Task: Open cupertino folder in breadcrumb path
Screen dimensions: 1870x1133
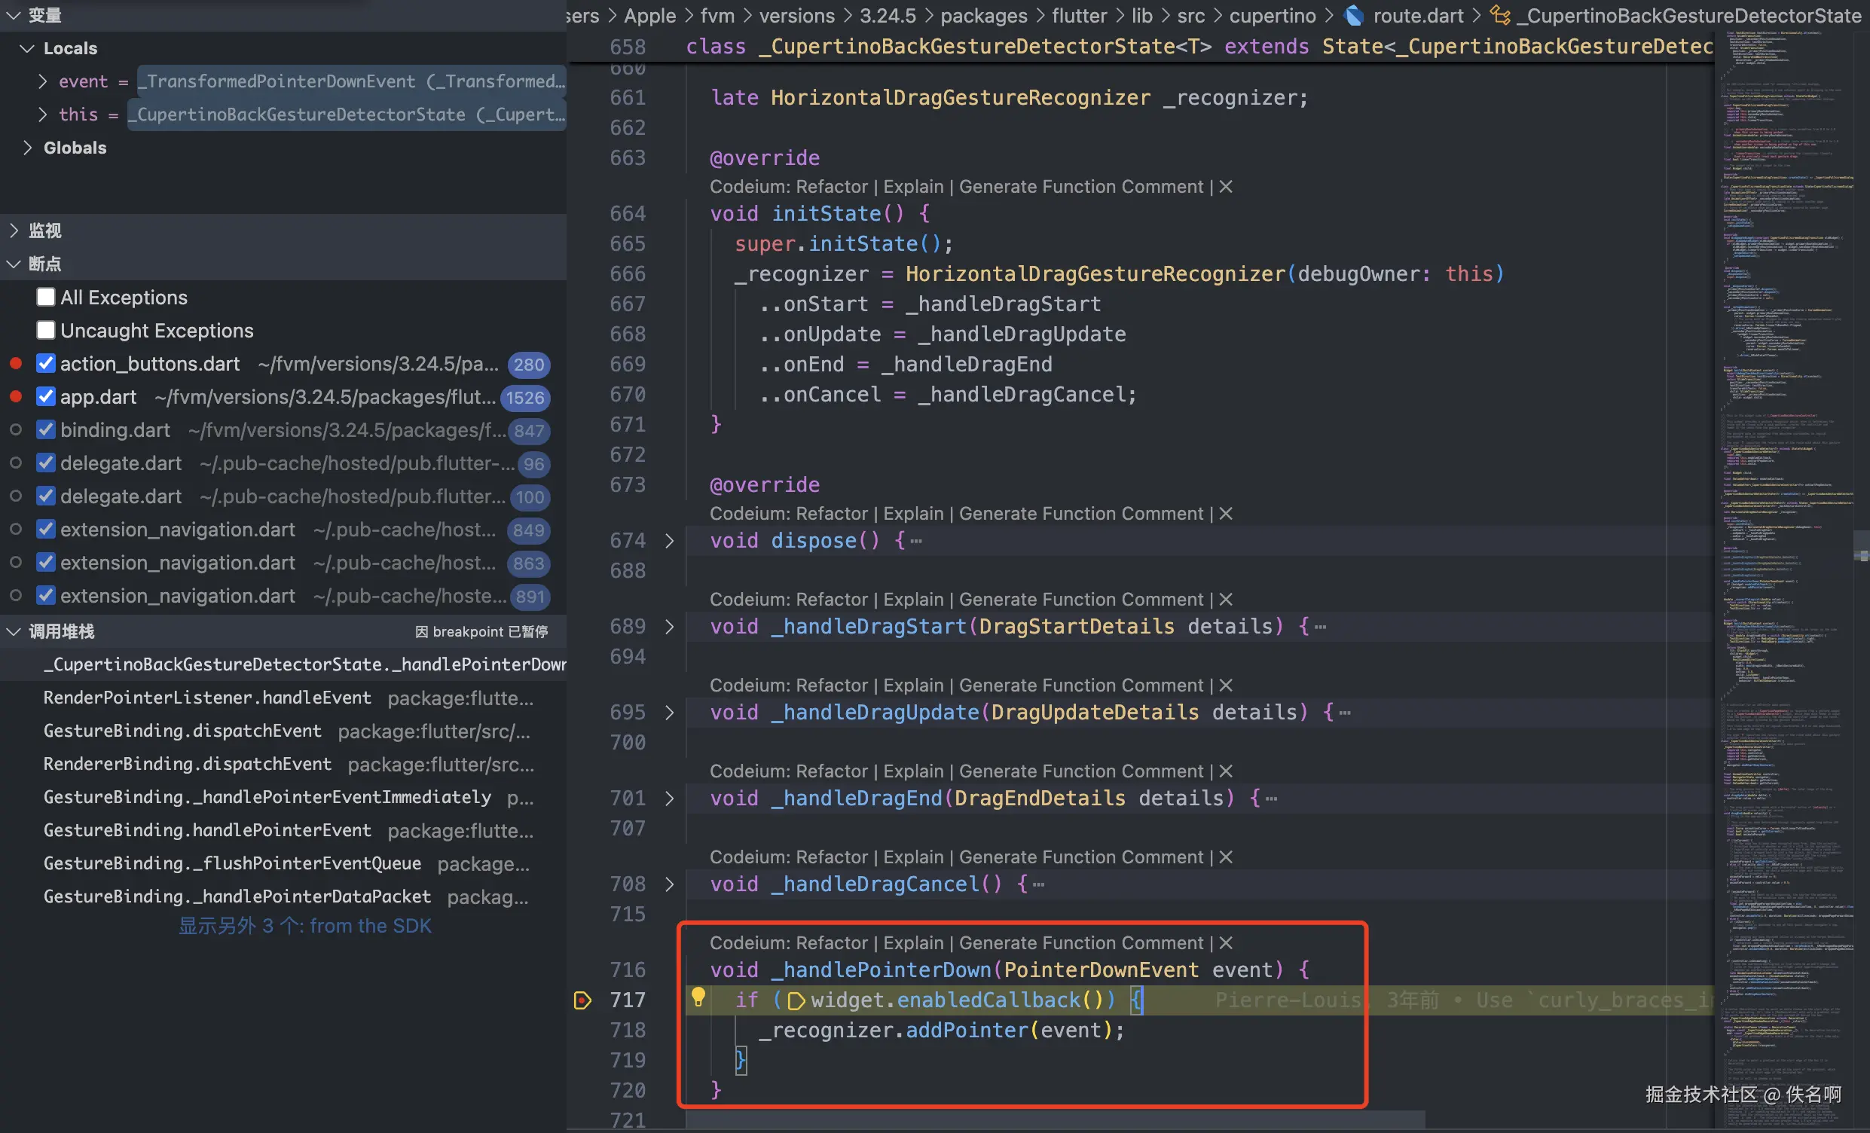Action: tap(1272, 15)
